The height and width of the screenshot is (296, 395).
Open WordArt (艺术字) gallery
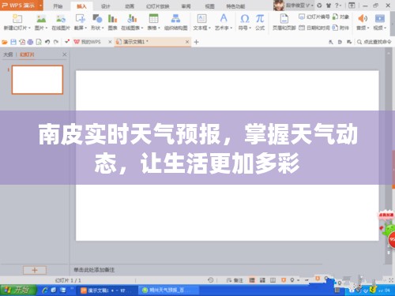(x=224, y=19)
